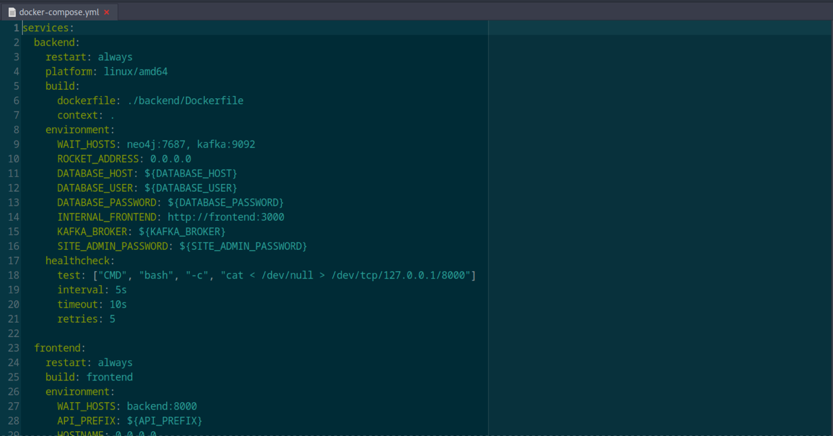Click the 'healthcheck:' key
The image size is (833, 436).
pos(80,261)
